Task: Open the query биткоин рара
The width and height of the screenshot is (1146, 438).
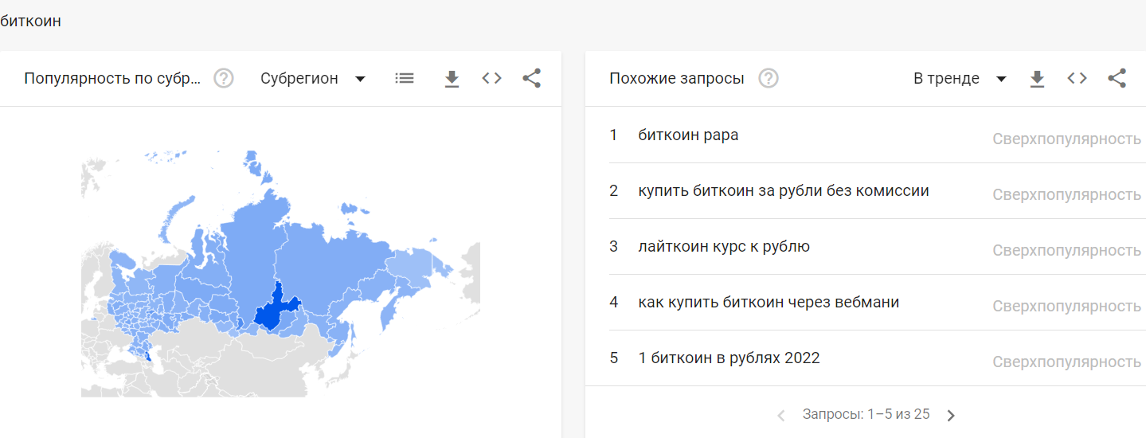Action: [688, 135]
